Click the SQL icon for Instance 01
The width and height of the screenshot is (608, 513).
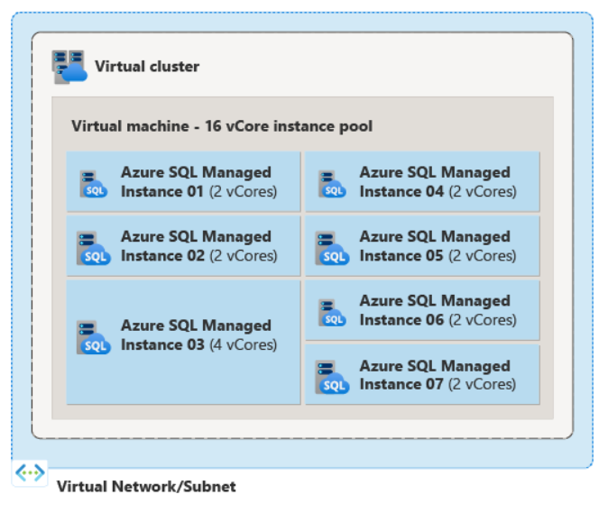click(x=94, y=184)
